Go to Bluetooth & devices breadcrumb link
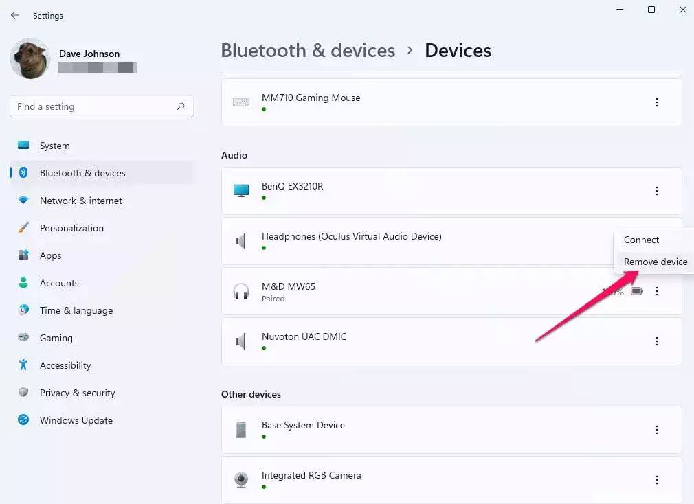 [308, 51]
